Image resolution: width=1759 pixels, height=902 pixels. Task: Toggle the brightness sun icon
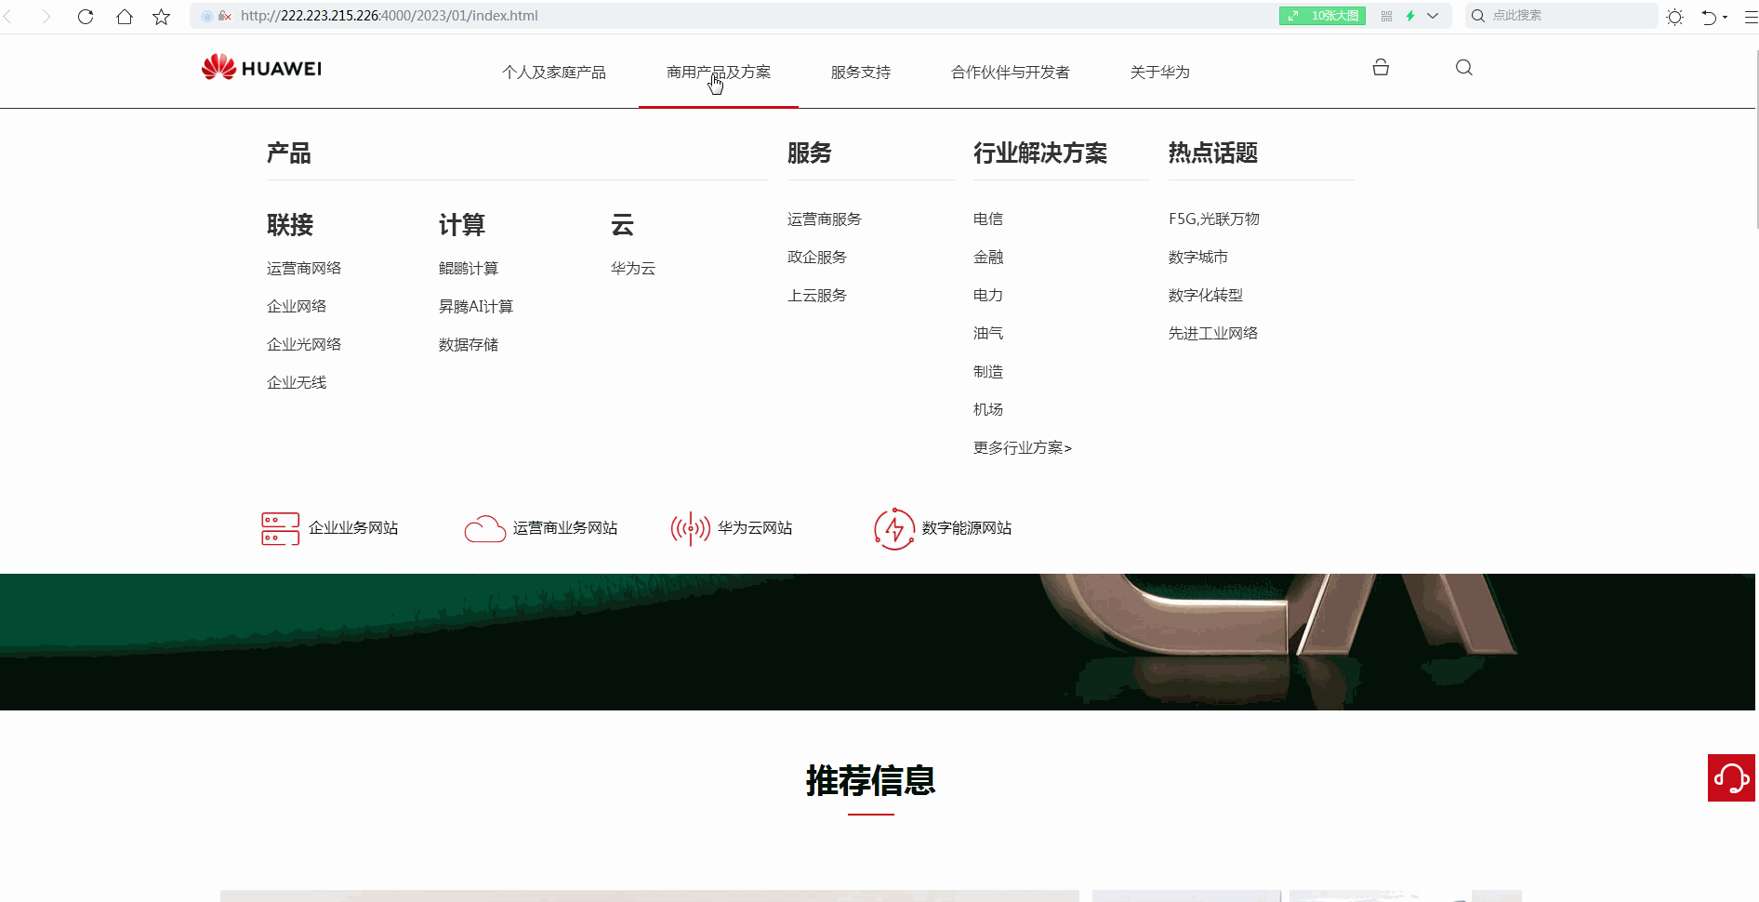(x=1674, y=17)
